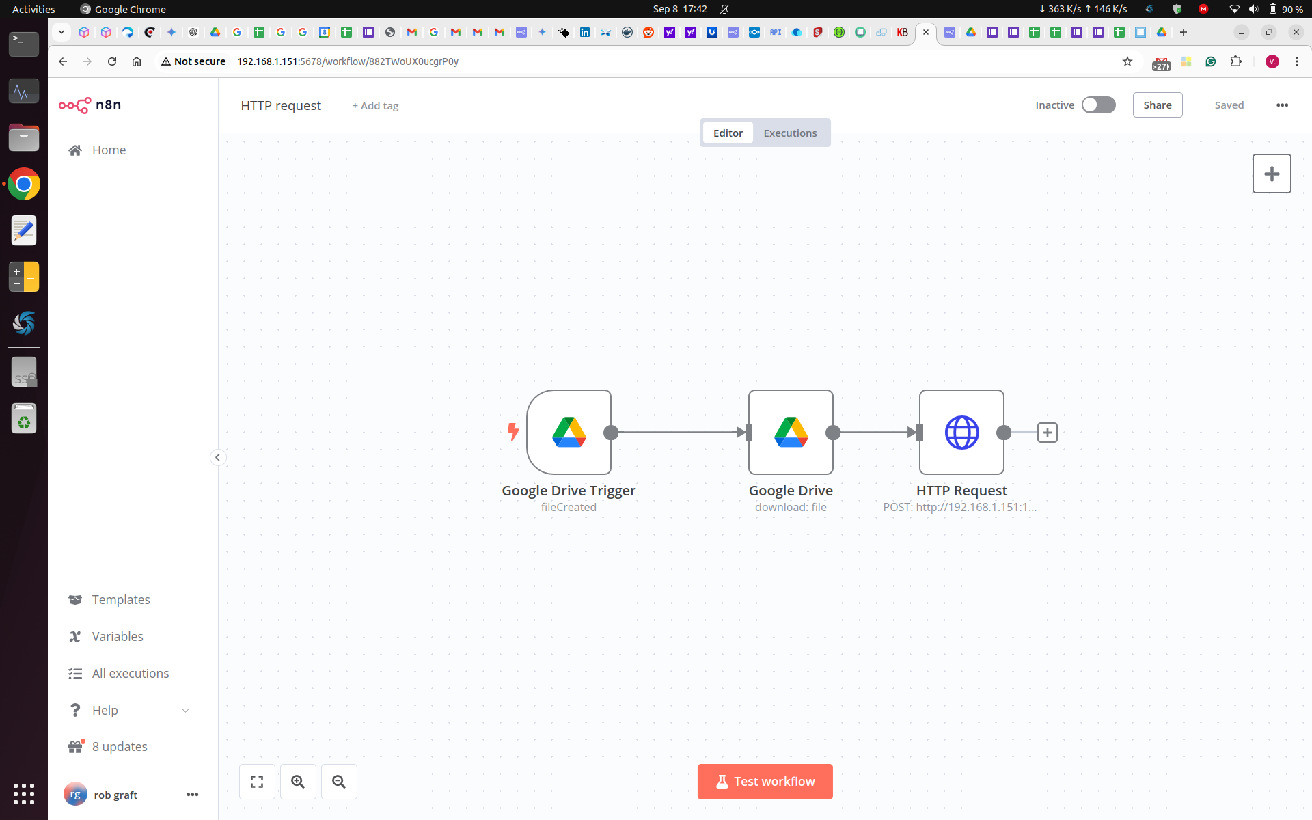Open a new Chrome tab
Screen dimensions: 1312x820
(x=1184, y=32)
